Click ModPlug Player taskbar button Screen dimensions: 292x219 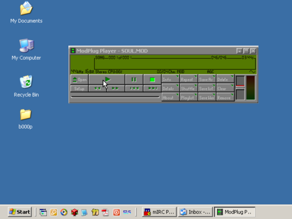pos(235,212)
